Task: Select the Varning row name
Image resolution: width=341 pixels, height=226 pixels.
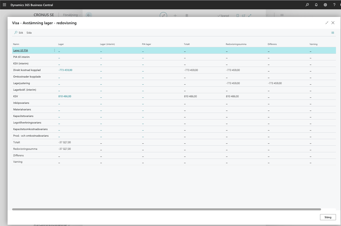Action: (x=18, y=162)
